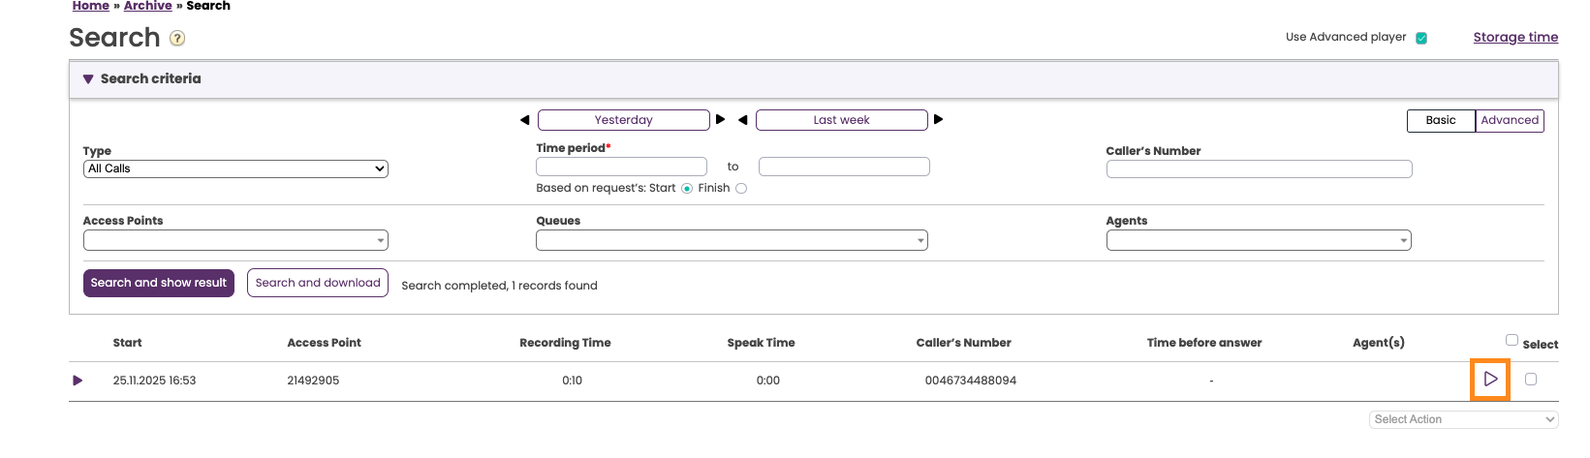Tick the checkbox for the call record row
This screenshot has width=1590, height=458.
(x=1531, y=380)
